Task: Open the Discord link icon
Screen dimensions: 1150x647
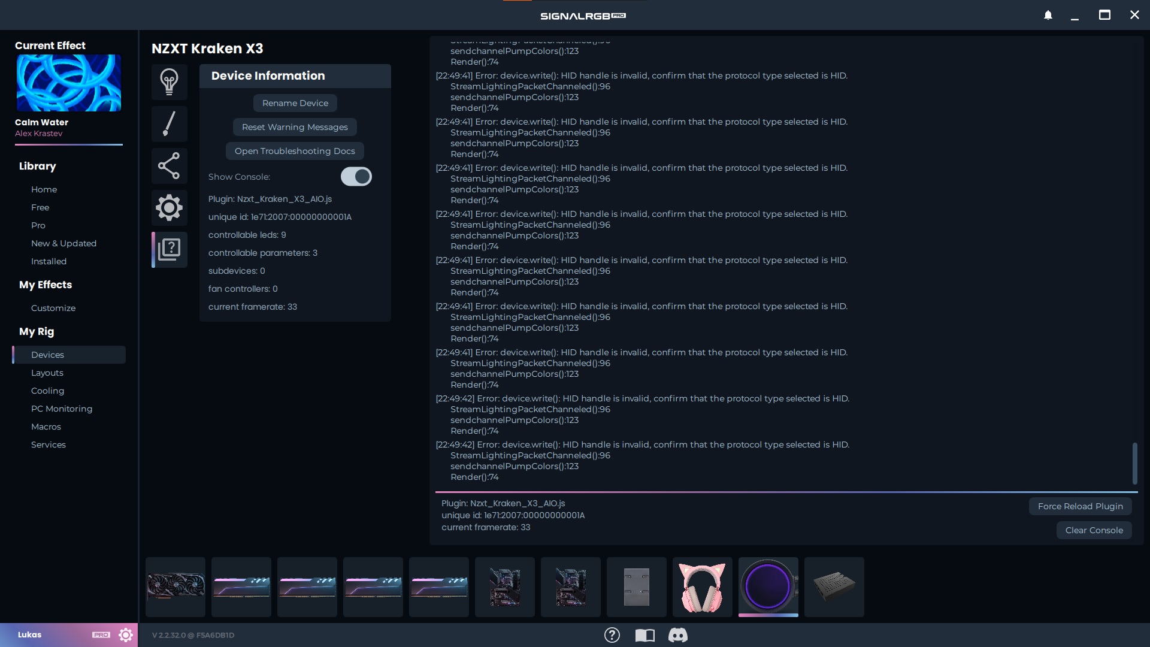Action: (677, 635)
